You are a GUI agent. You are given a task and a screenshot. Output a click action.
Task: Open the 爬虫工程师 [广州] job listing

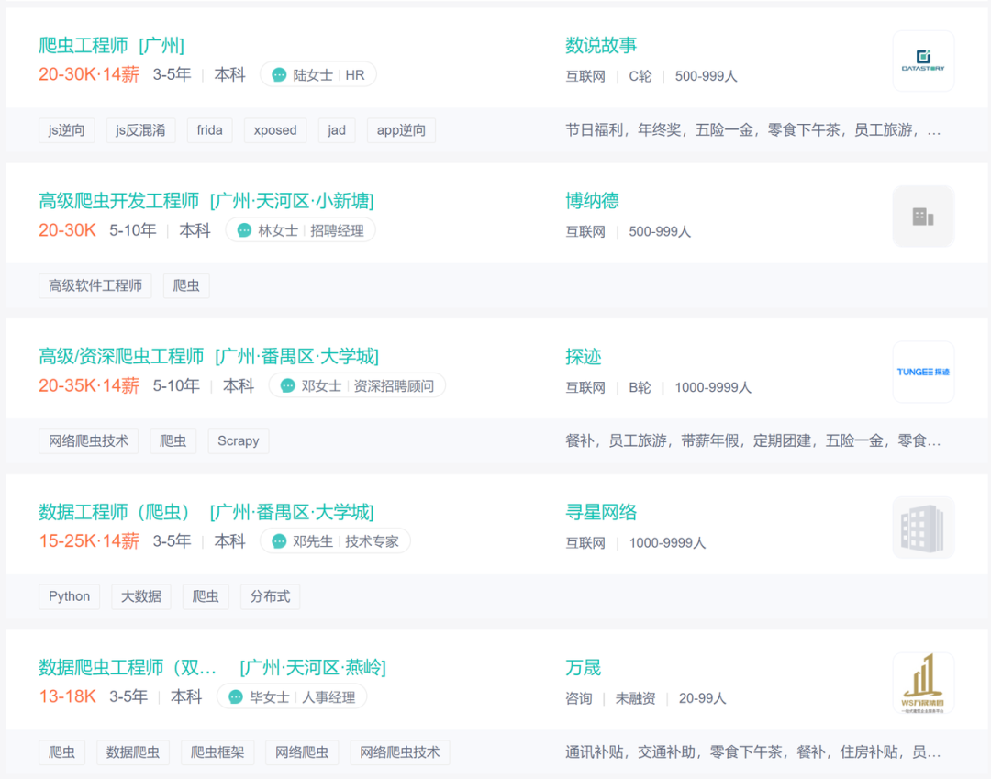click(111, 45)
